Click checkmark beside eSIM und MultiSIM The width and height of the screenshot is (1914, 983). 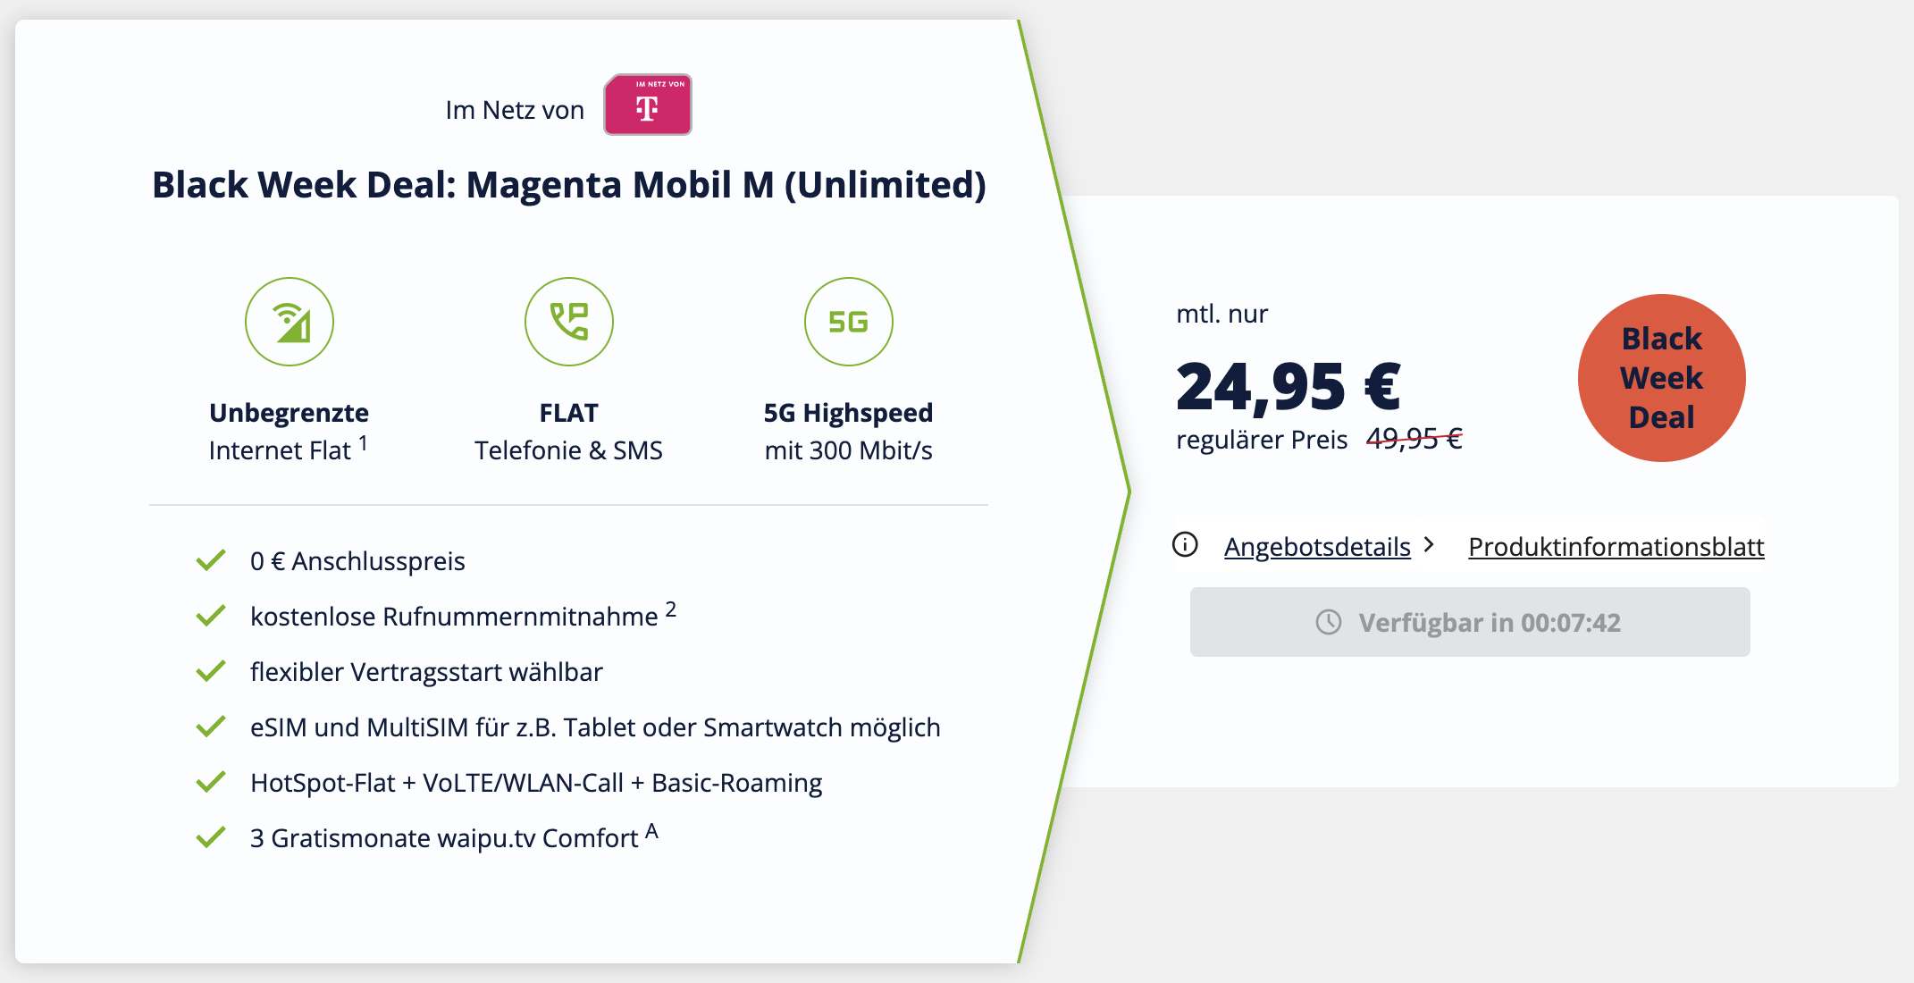tap(211, 727)
